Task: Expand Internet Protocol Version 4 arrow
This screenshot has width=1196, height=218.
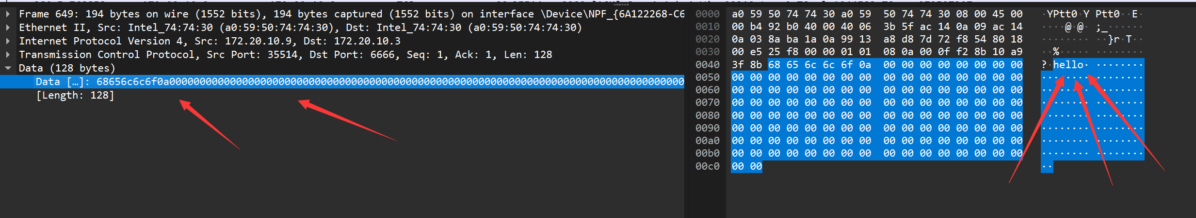Action: click(8, 41)
